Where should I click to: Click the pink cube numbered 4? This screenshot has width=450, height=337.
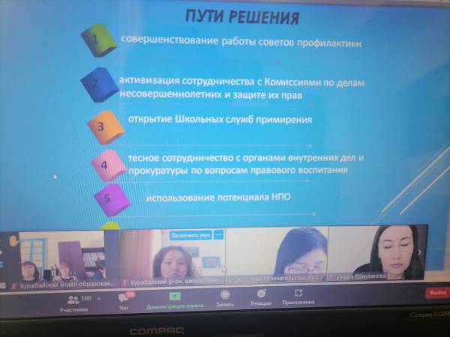point(109,166)
